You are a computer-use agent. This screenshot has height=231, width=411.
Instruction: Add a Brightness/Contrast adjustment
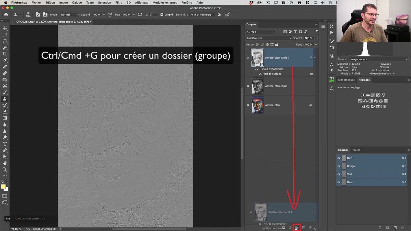363,95
